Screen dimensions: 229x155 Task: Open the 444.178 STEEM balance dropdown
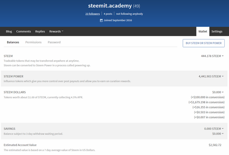coord(212,56)
